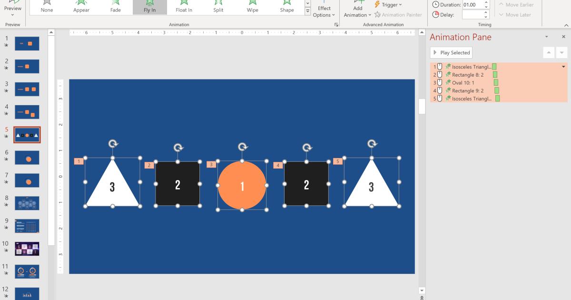Expand the Add Animation gallery
Screen dimensions: 571x300
coord(356,10)
